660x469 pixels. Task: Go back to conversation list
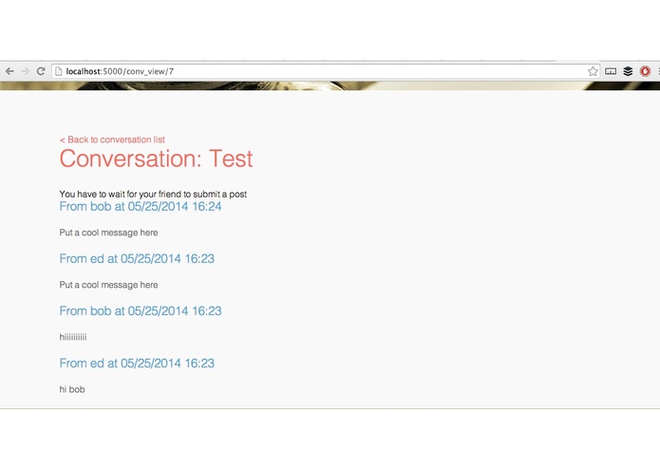(x=112, y=140)
